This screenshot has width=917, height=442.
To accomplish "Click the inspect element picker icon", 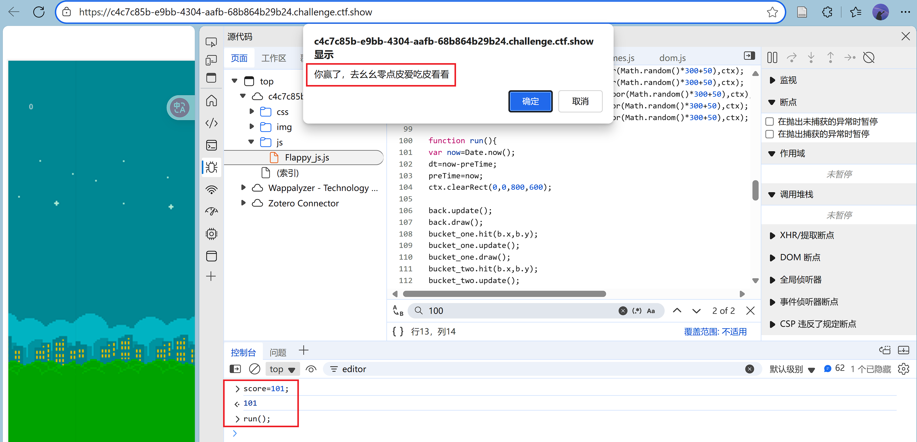I will tap(211, 42).
